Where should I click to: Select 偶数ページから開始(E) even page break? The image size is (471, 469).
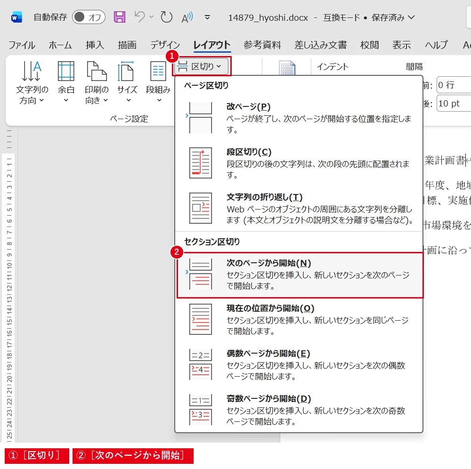[299, 364]
